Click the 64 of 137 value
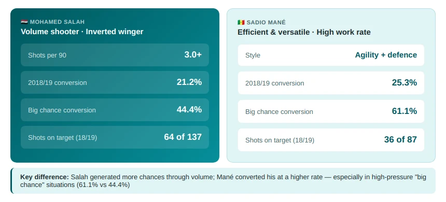The image size is (446, 202). pyautogui.click(x=183, y=137)
